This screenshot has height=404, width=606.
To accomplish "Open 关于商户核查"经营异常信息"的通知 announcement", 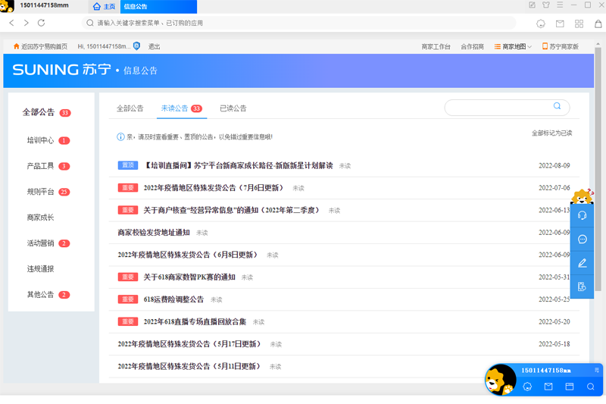I will tap(231, 210).
